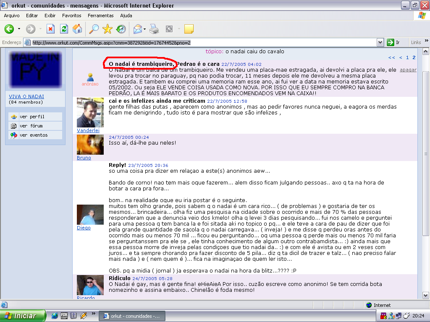Open the Ferramentas menu
Screen dimensions: 430x322
click(x=101, y=16)
